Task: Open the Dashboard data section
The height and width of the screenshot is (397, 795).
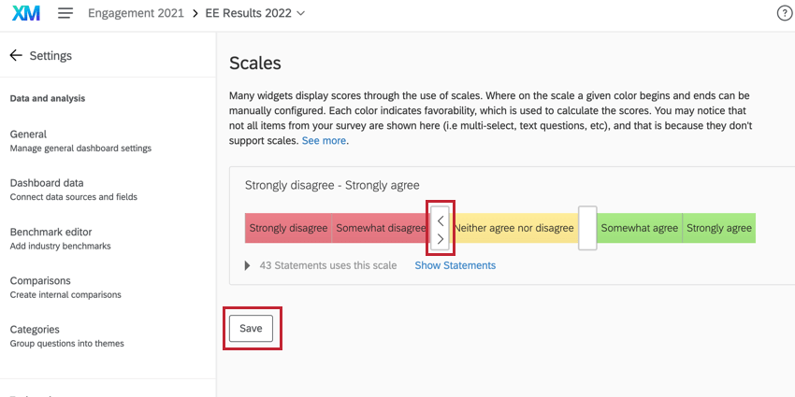Action: [47, 183]
